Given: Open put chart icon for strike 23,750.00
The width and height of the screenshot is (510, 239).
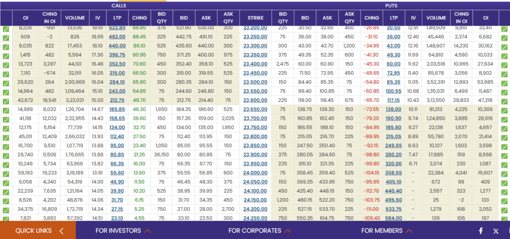Looking at the screenshot, I should (x=504, y=129).
